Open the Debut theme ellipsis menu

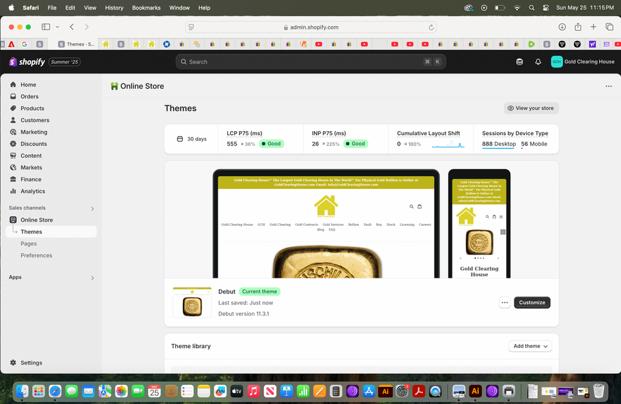click(504, 302)
